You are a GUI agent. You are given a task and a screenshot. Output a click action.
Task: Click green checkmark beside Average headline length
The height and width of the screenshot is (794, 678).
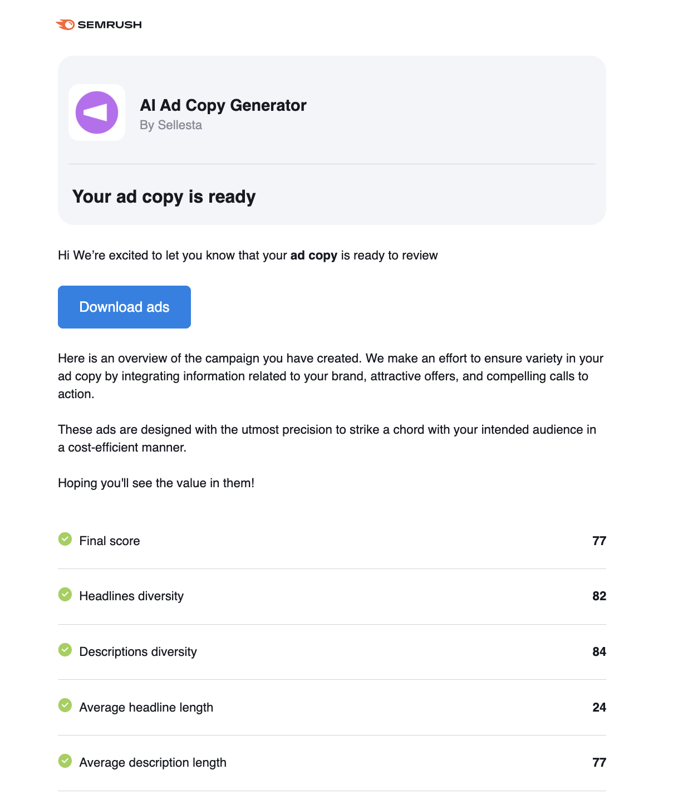[x=65, y=705]
